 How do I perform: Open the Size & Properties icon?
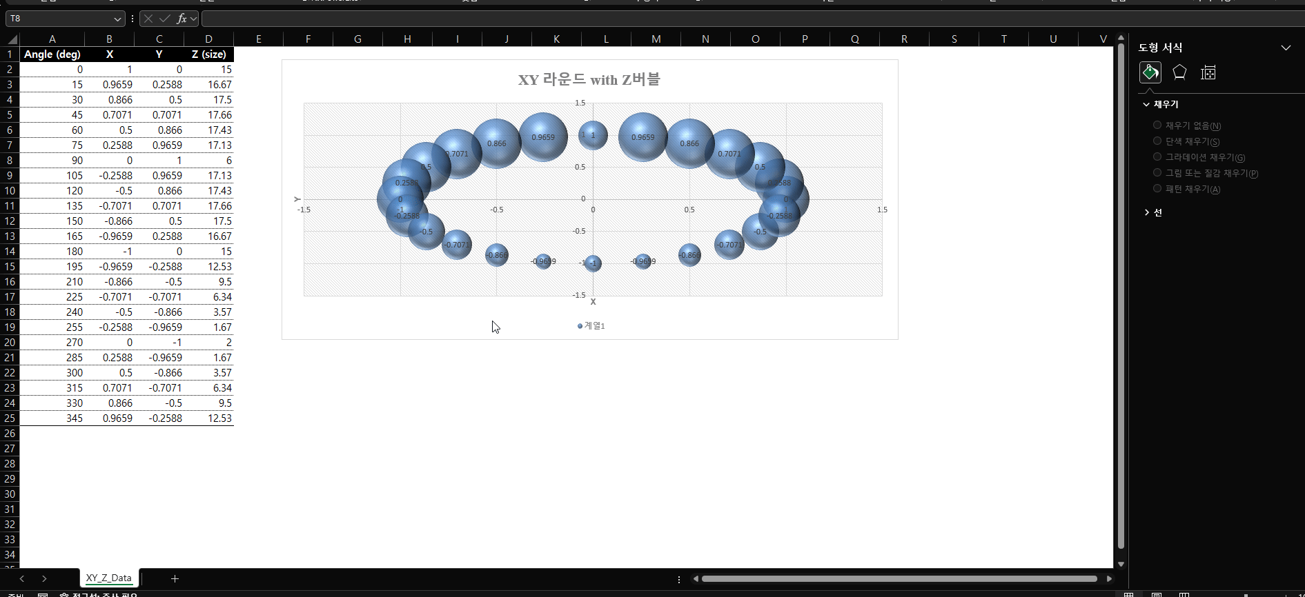click(x=1208, y=72)
